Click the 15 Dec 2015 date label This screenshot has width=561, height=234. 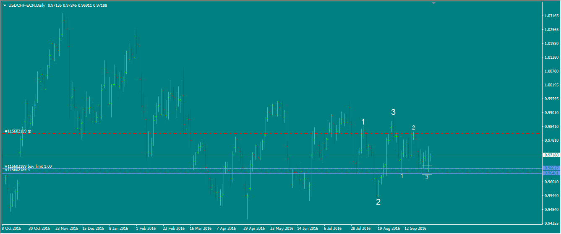(x=93, y=229)
